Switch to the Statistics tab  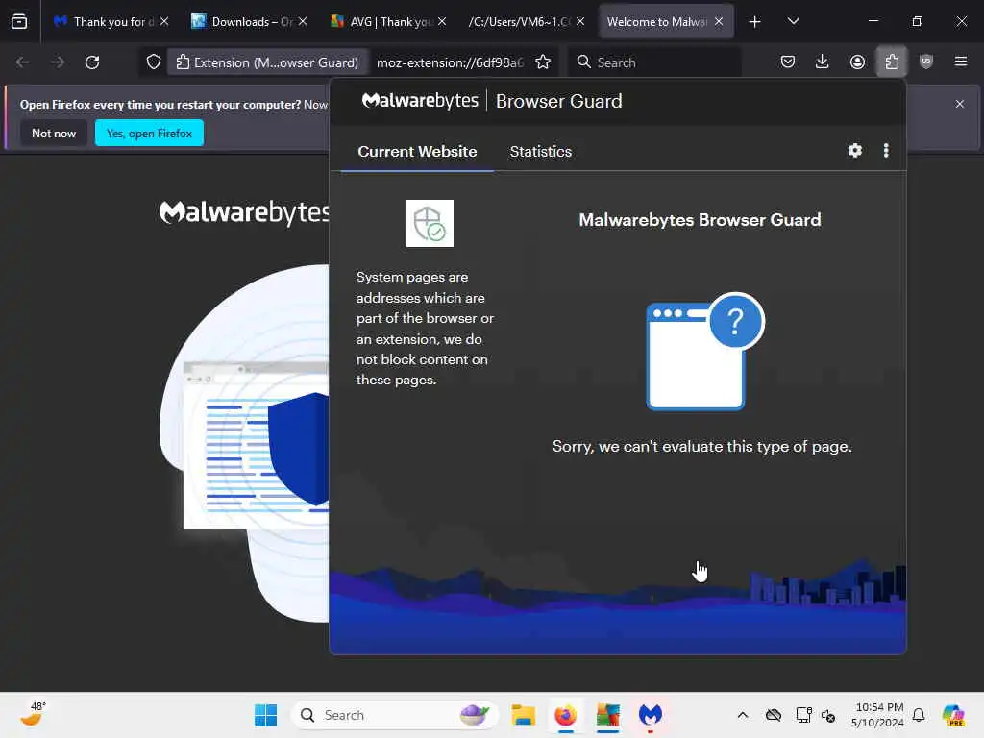click(x=541, y=151)
